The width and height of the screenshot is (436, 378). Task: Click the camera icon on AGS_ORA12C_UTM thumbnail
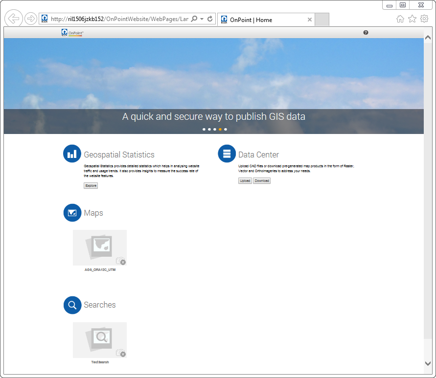point(120,261)
